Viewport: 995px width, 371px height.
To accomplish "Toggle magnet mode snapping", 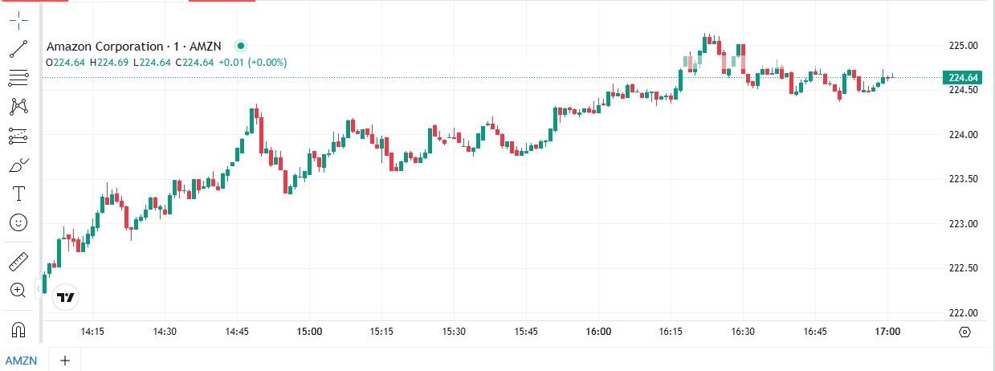I will pyautogui.click(x=18, y=329).
